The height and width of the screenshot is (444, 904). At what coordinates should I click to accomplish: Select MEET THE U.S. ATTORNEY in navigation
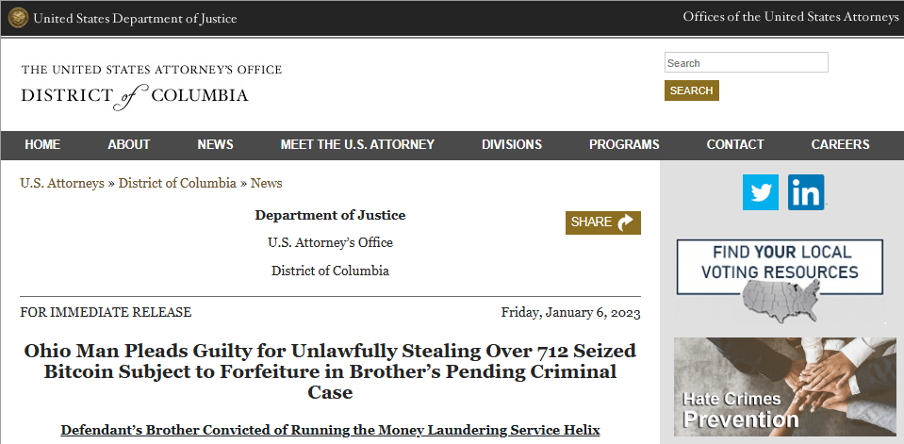pos(357,145)
